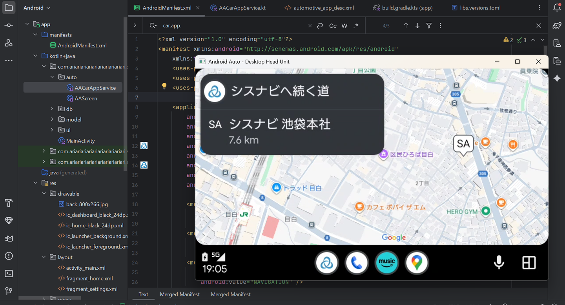
Task: Toggle match case (Cc) in search bar
Action: coord(333,26)
